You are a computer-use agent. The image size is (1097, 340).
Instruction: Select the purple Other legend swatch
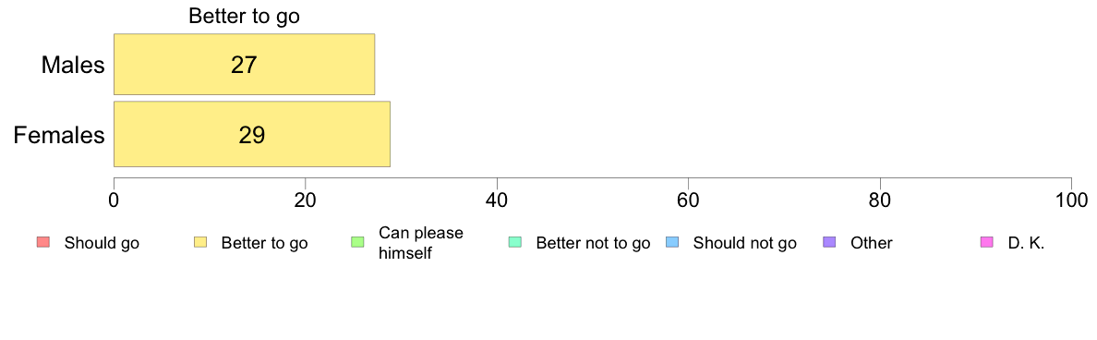coord(829,243)
